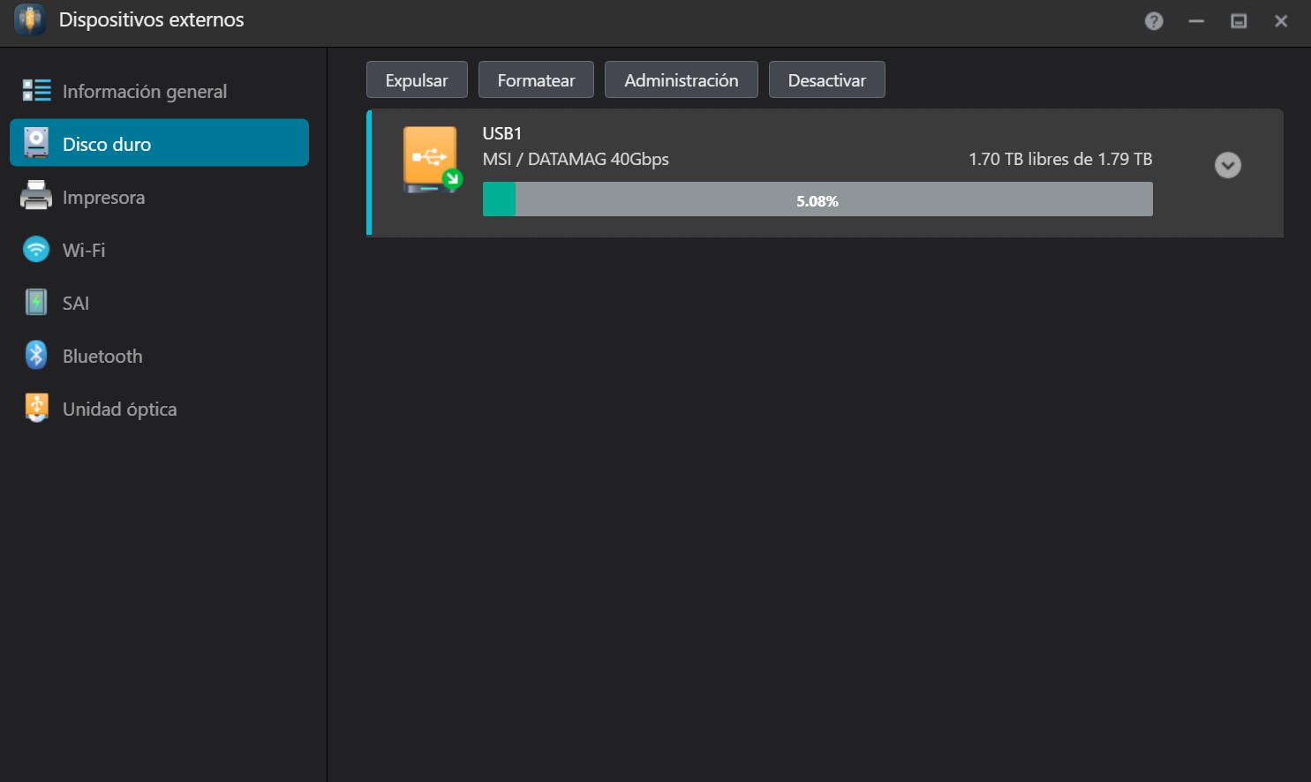Click the Disco duro drive icon
This screenshot has height=782, width=1311.
click(36, 143)
